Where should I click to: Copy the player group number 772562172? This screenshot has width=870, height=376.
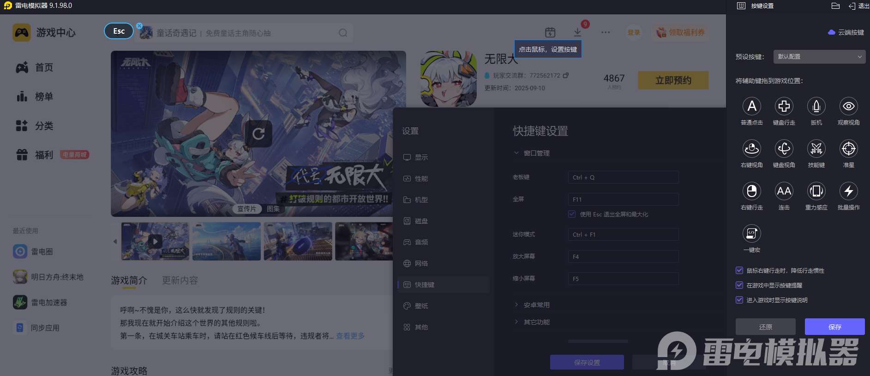click(566, 75)
